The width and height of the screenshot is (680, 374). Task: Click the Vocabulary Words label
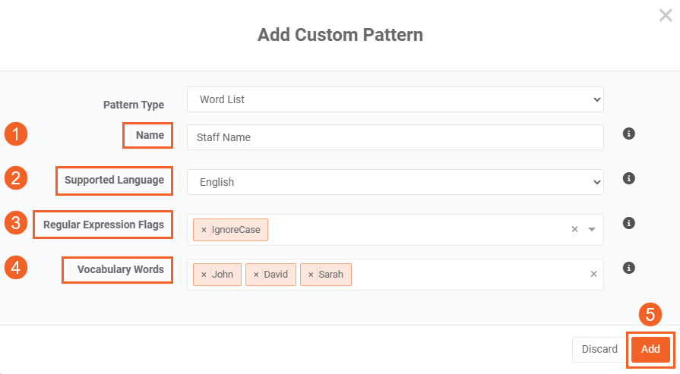(120, 269)
